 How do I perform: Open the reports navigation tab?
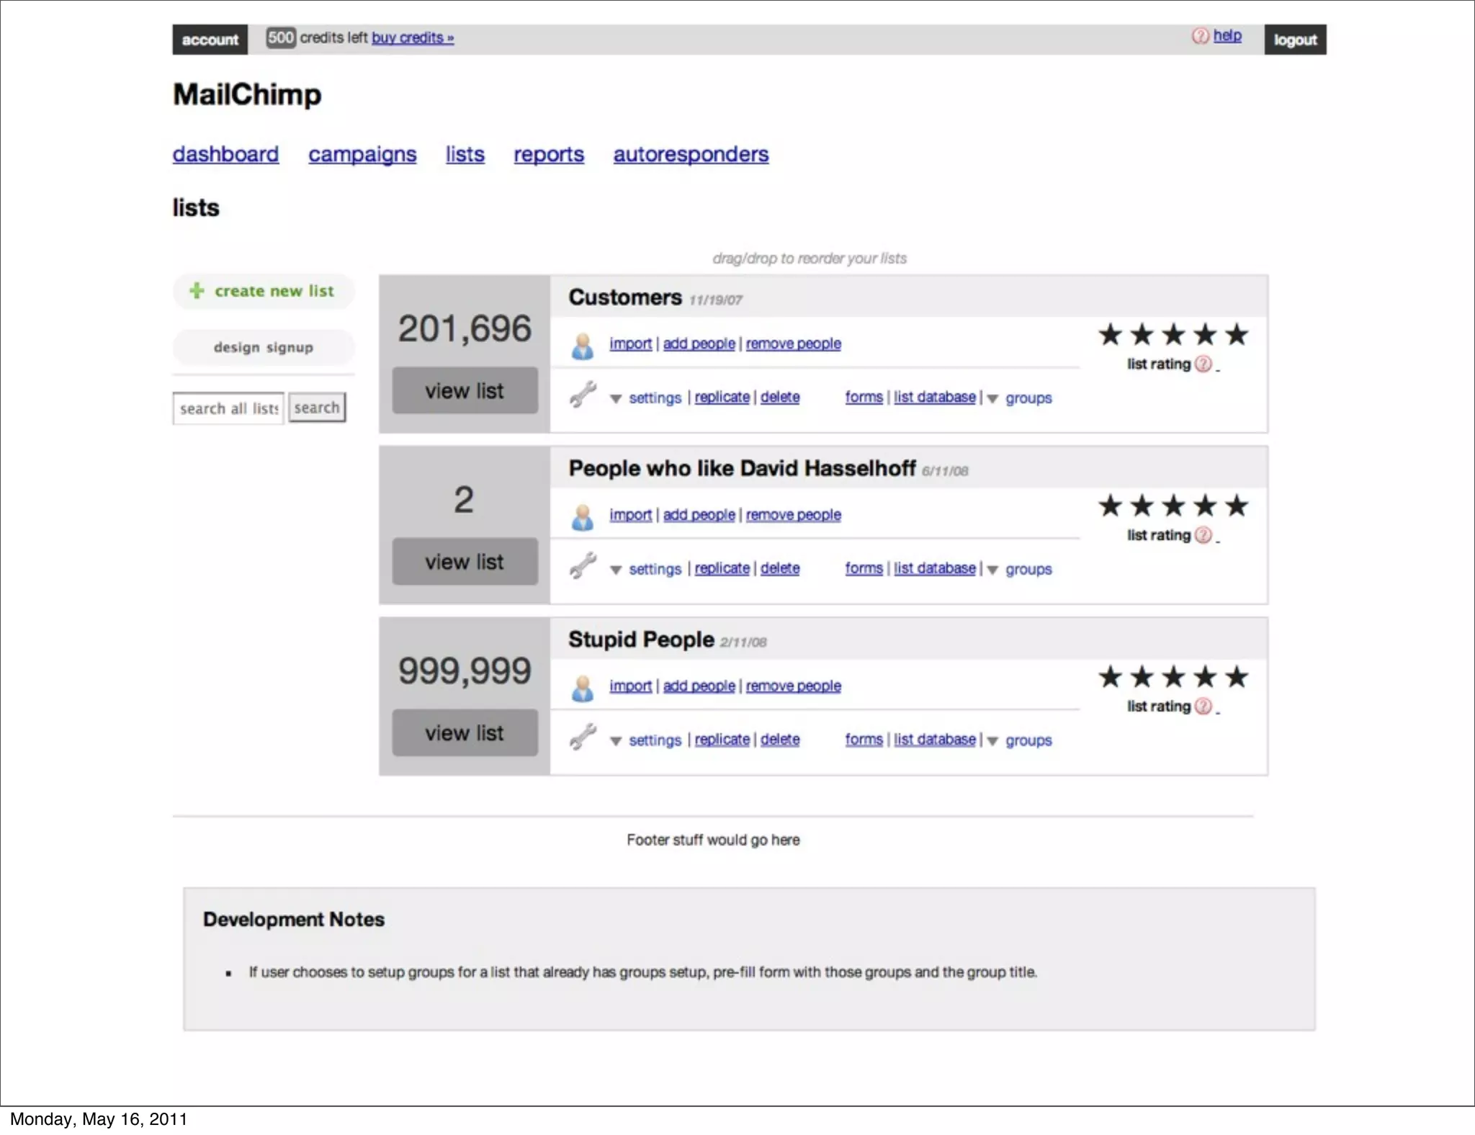pyautogui.click(x=548, y=154)
